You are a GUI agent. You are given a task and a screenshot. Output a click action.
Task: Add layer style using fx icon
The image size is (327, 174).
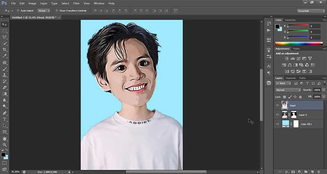pos(287,172)
